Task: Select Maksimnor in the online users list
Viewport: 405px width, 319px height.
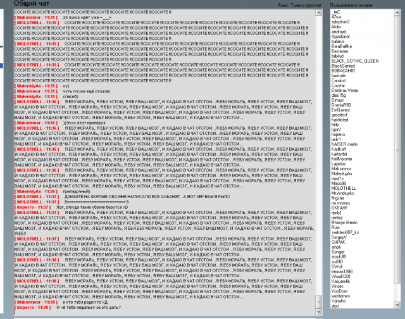Action: pos(341,169)
